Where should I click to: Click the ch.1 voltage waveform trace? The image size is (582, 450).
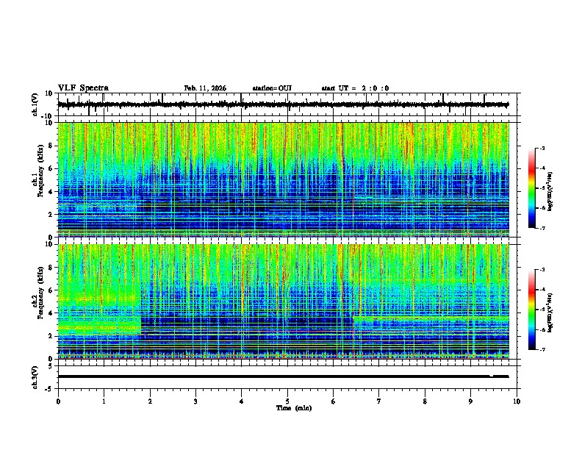click(x=284, y=104)
